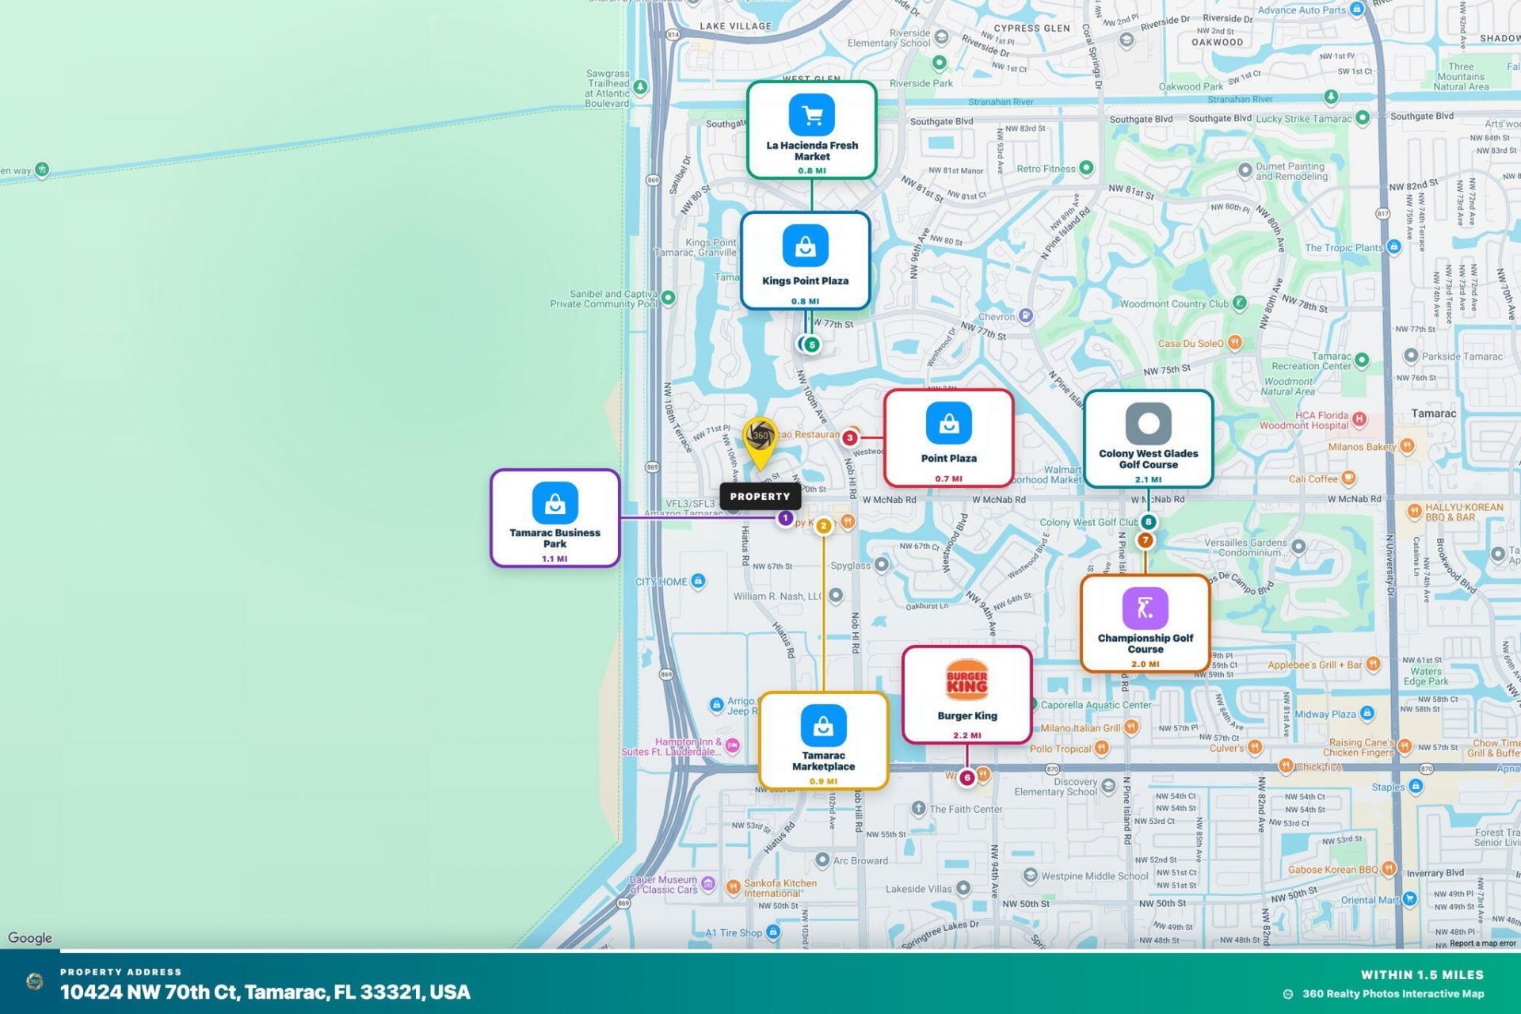1521x1014 pixels.
Task: Click the Tamarac Recreation Center pin
Action: click(1362, 360)
